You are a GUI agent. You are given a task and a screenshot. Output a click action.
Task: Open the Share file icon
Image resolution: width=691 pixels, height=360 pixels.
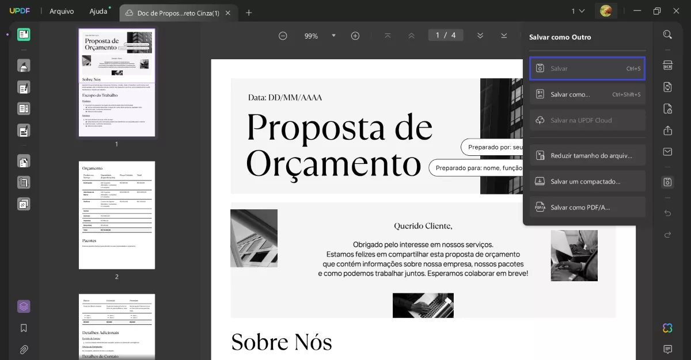tap(667, 131)
